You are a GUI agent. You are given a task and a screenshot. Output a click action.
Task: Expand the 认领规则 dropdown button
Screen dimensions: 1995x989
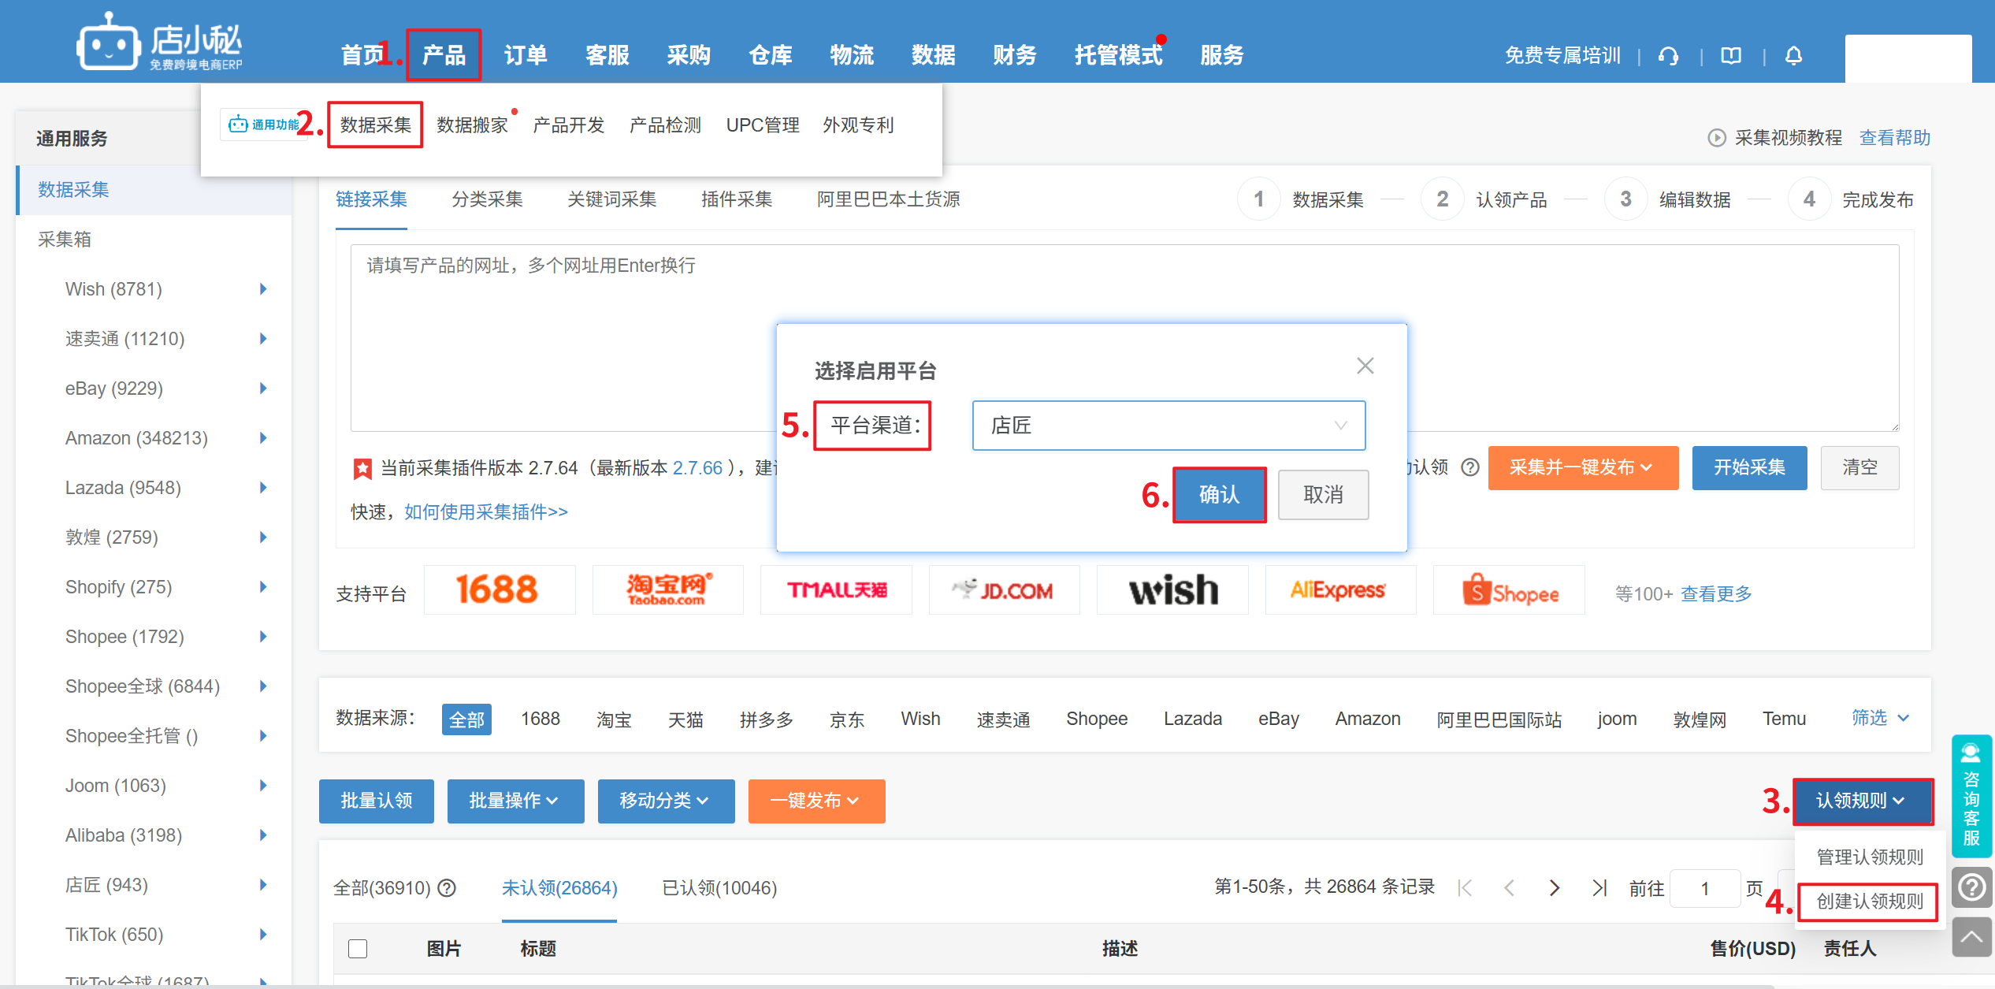pos(1863,801)
